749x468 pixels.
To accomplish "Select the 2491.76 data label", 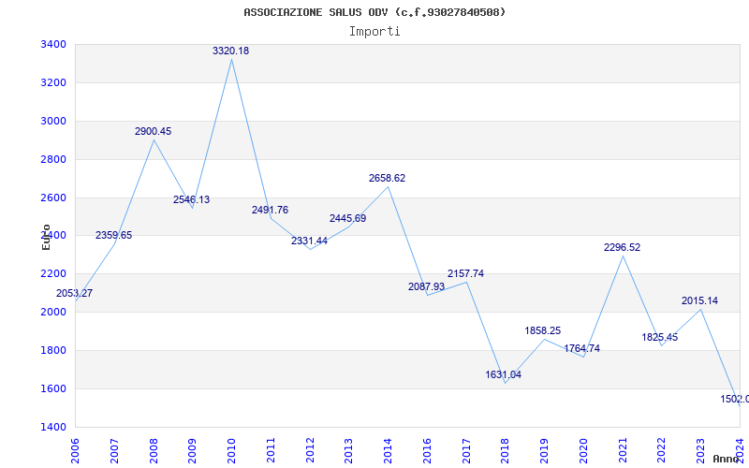I will tap(271, 210).
